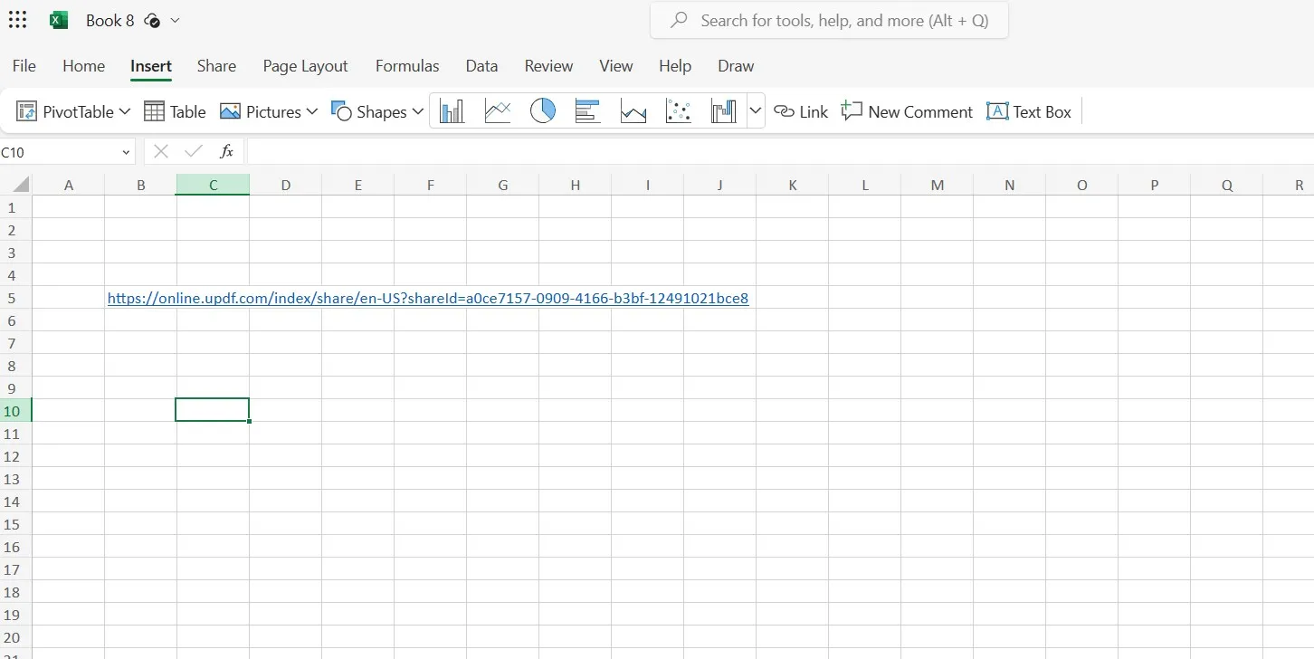
Task: Click the fx insert function icon
Action: click(227, 151)
